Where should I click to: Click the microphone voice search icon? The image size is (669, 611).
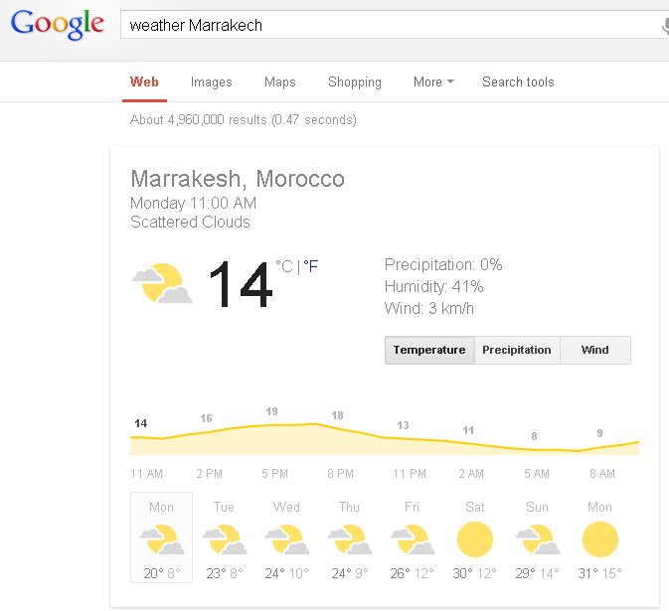click(665, 25)
